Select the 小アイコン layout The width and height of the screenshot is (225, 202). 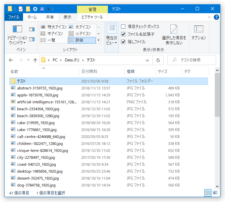(80, 34)
